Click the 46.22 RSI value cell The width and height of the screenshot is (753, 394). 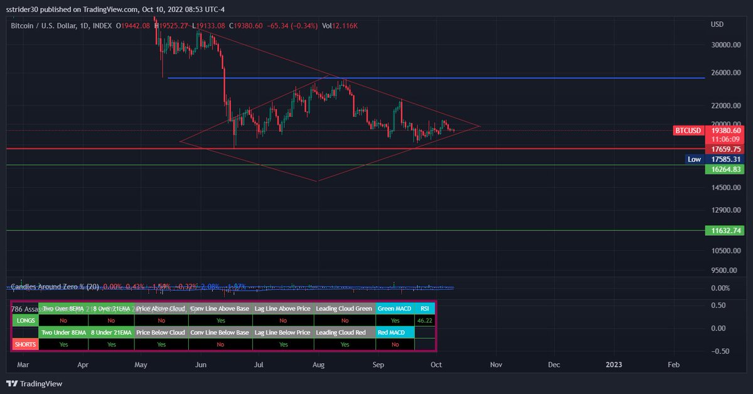424,320
